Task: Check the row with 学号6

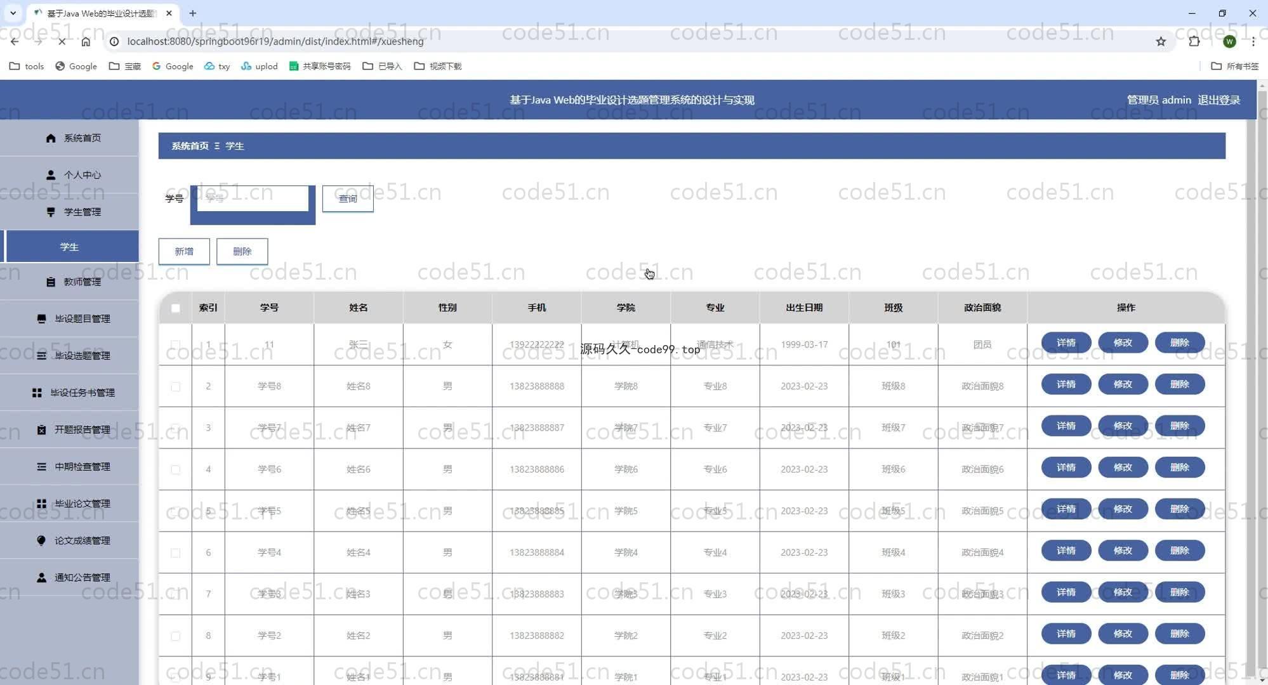Action: (x=176, y=470)
